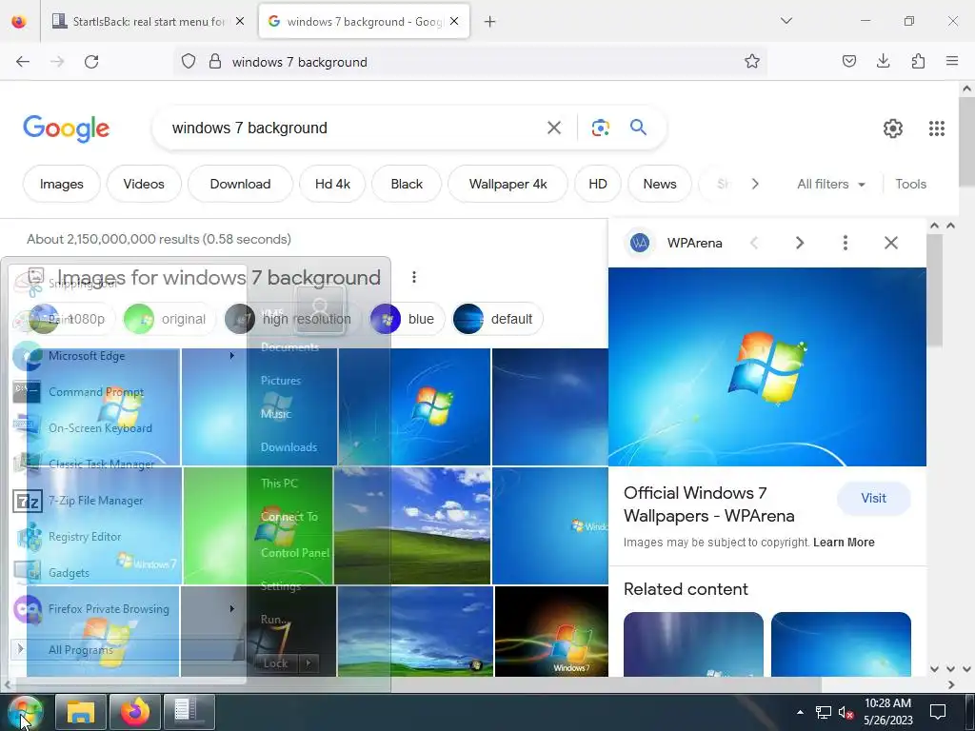Click the muted speaker tray icon
The image size is (975, 731).
click(x=846, y=712)
